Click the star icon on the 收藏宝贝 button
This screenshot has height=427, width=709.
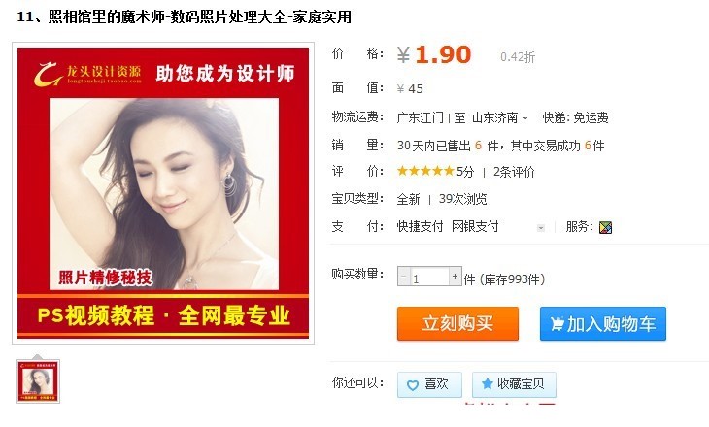pyautogui.click(x=487, y=384)
